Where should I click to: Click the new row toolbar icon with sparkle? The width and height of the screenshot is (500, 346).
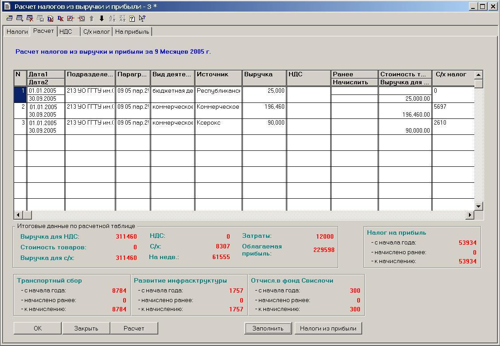[x=9, y=19]
